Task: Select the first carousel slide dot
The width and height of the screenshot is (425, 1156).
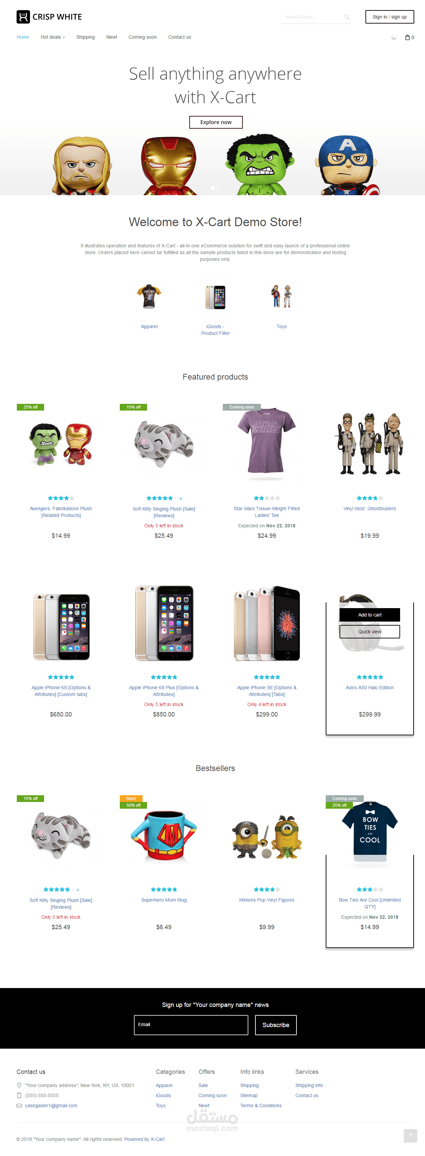Action: tap(212, 188)
